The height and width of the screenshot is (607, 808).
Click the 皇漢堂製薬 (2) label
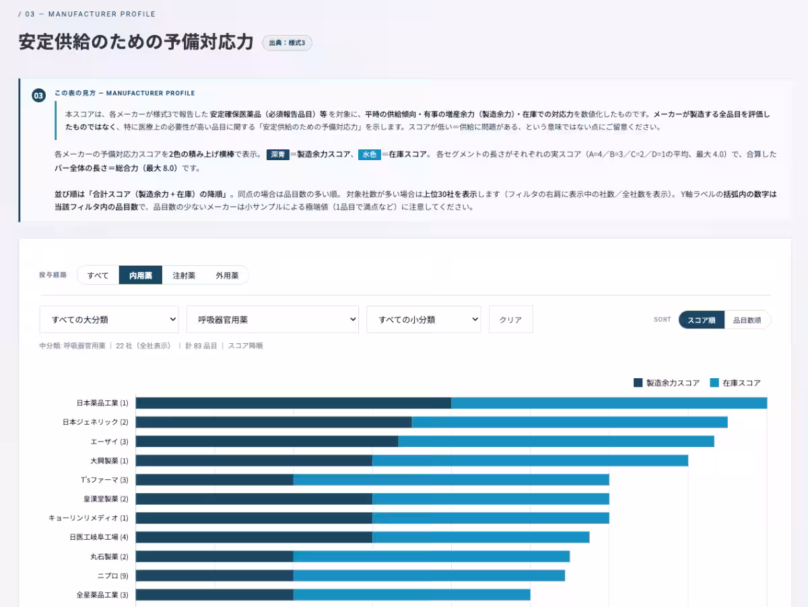tap(106, 499)
